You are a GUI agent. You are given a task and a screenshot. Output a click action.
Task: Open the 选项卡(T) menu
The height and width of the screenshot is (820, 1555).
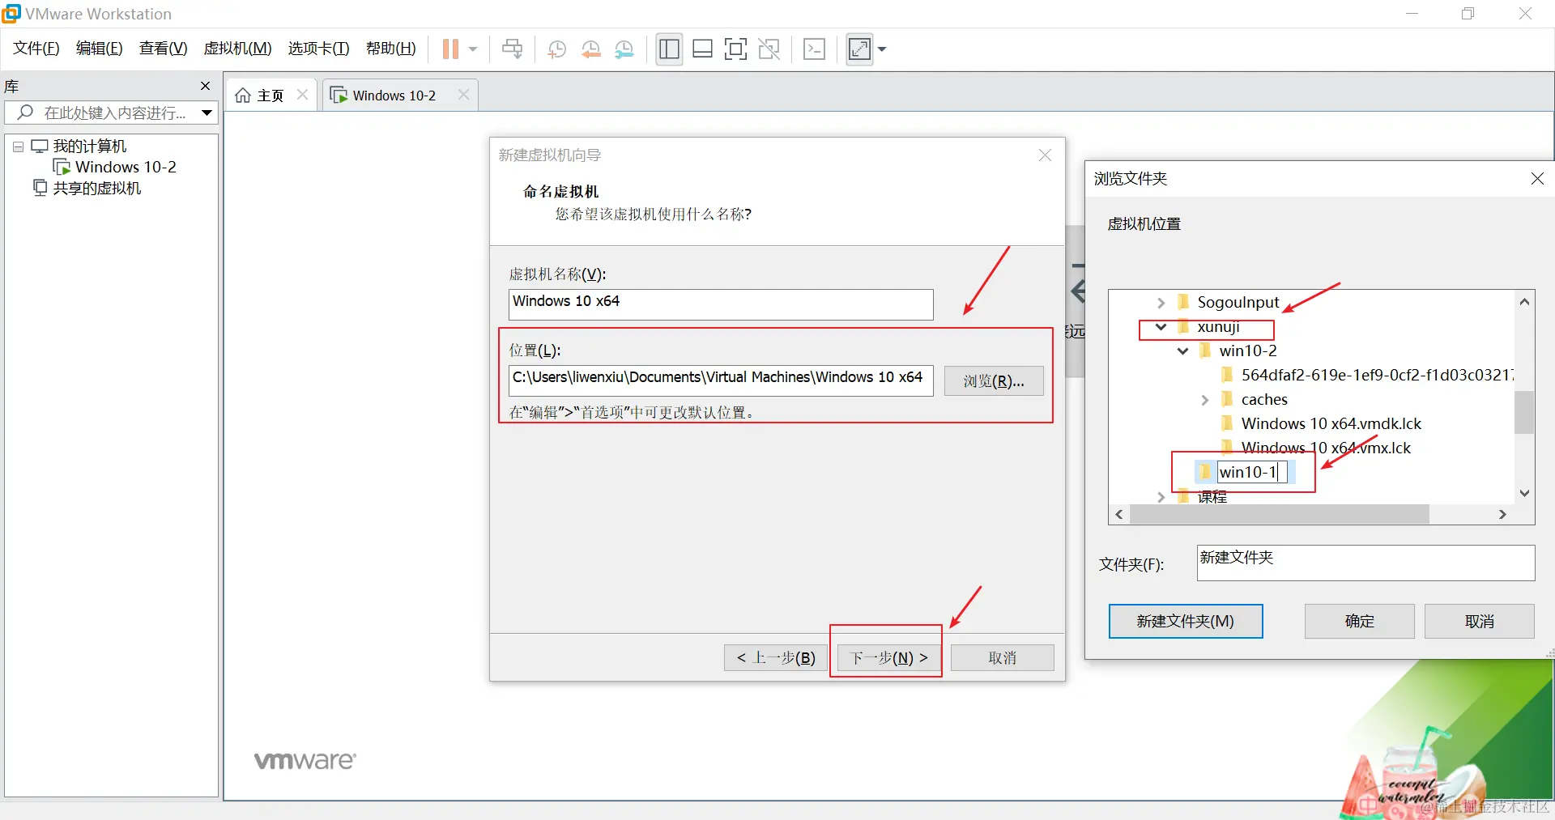pyautogui.click(x=318, y=49)
